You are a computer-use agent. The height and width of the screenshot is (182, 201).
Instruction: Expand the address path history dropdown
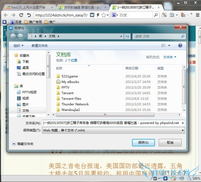121,36
